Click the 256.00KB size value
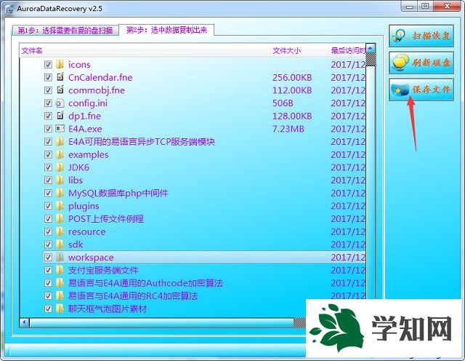The height and width of the screenshot is (361, 465). tap(292, 78)
